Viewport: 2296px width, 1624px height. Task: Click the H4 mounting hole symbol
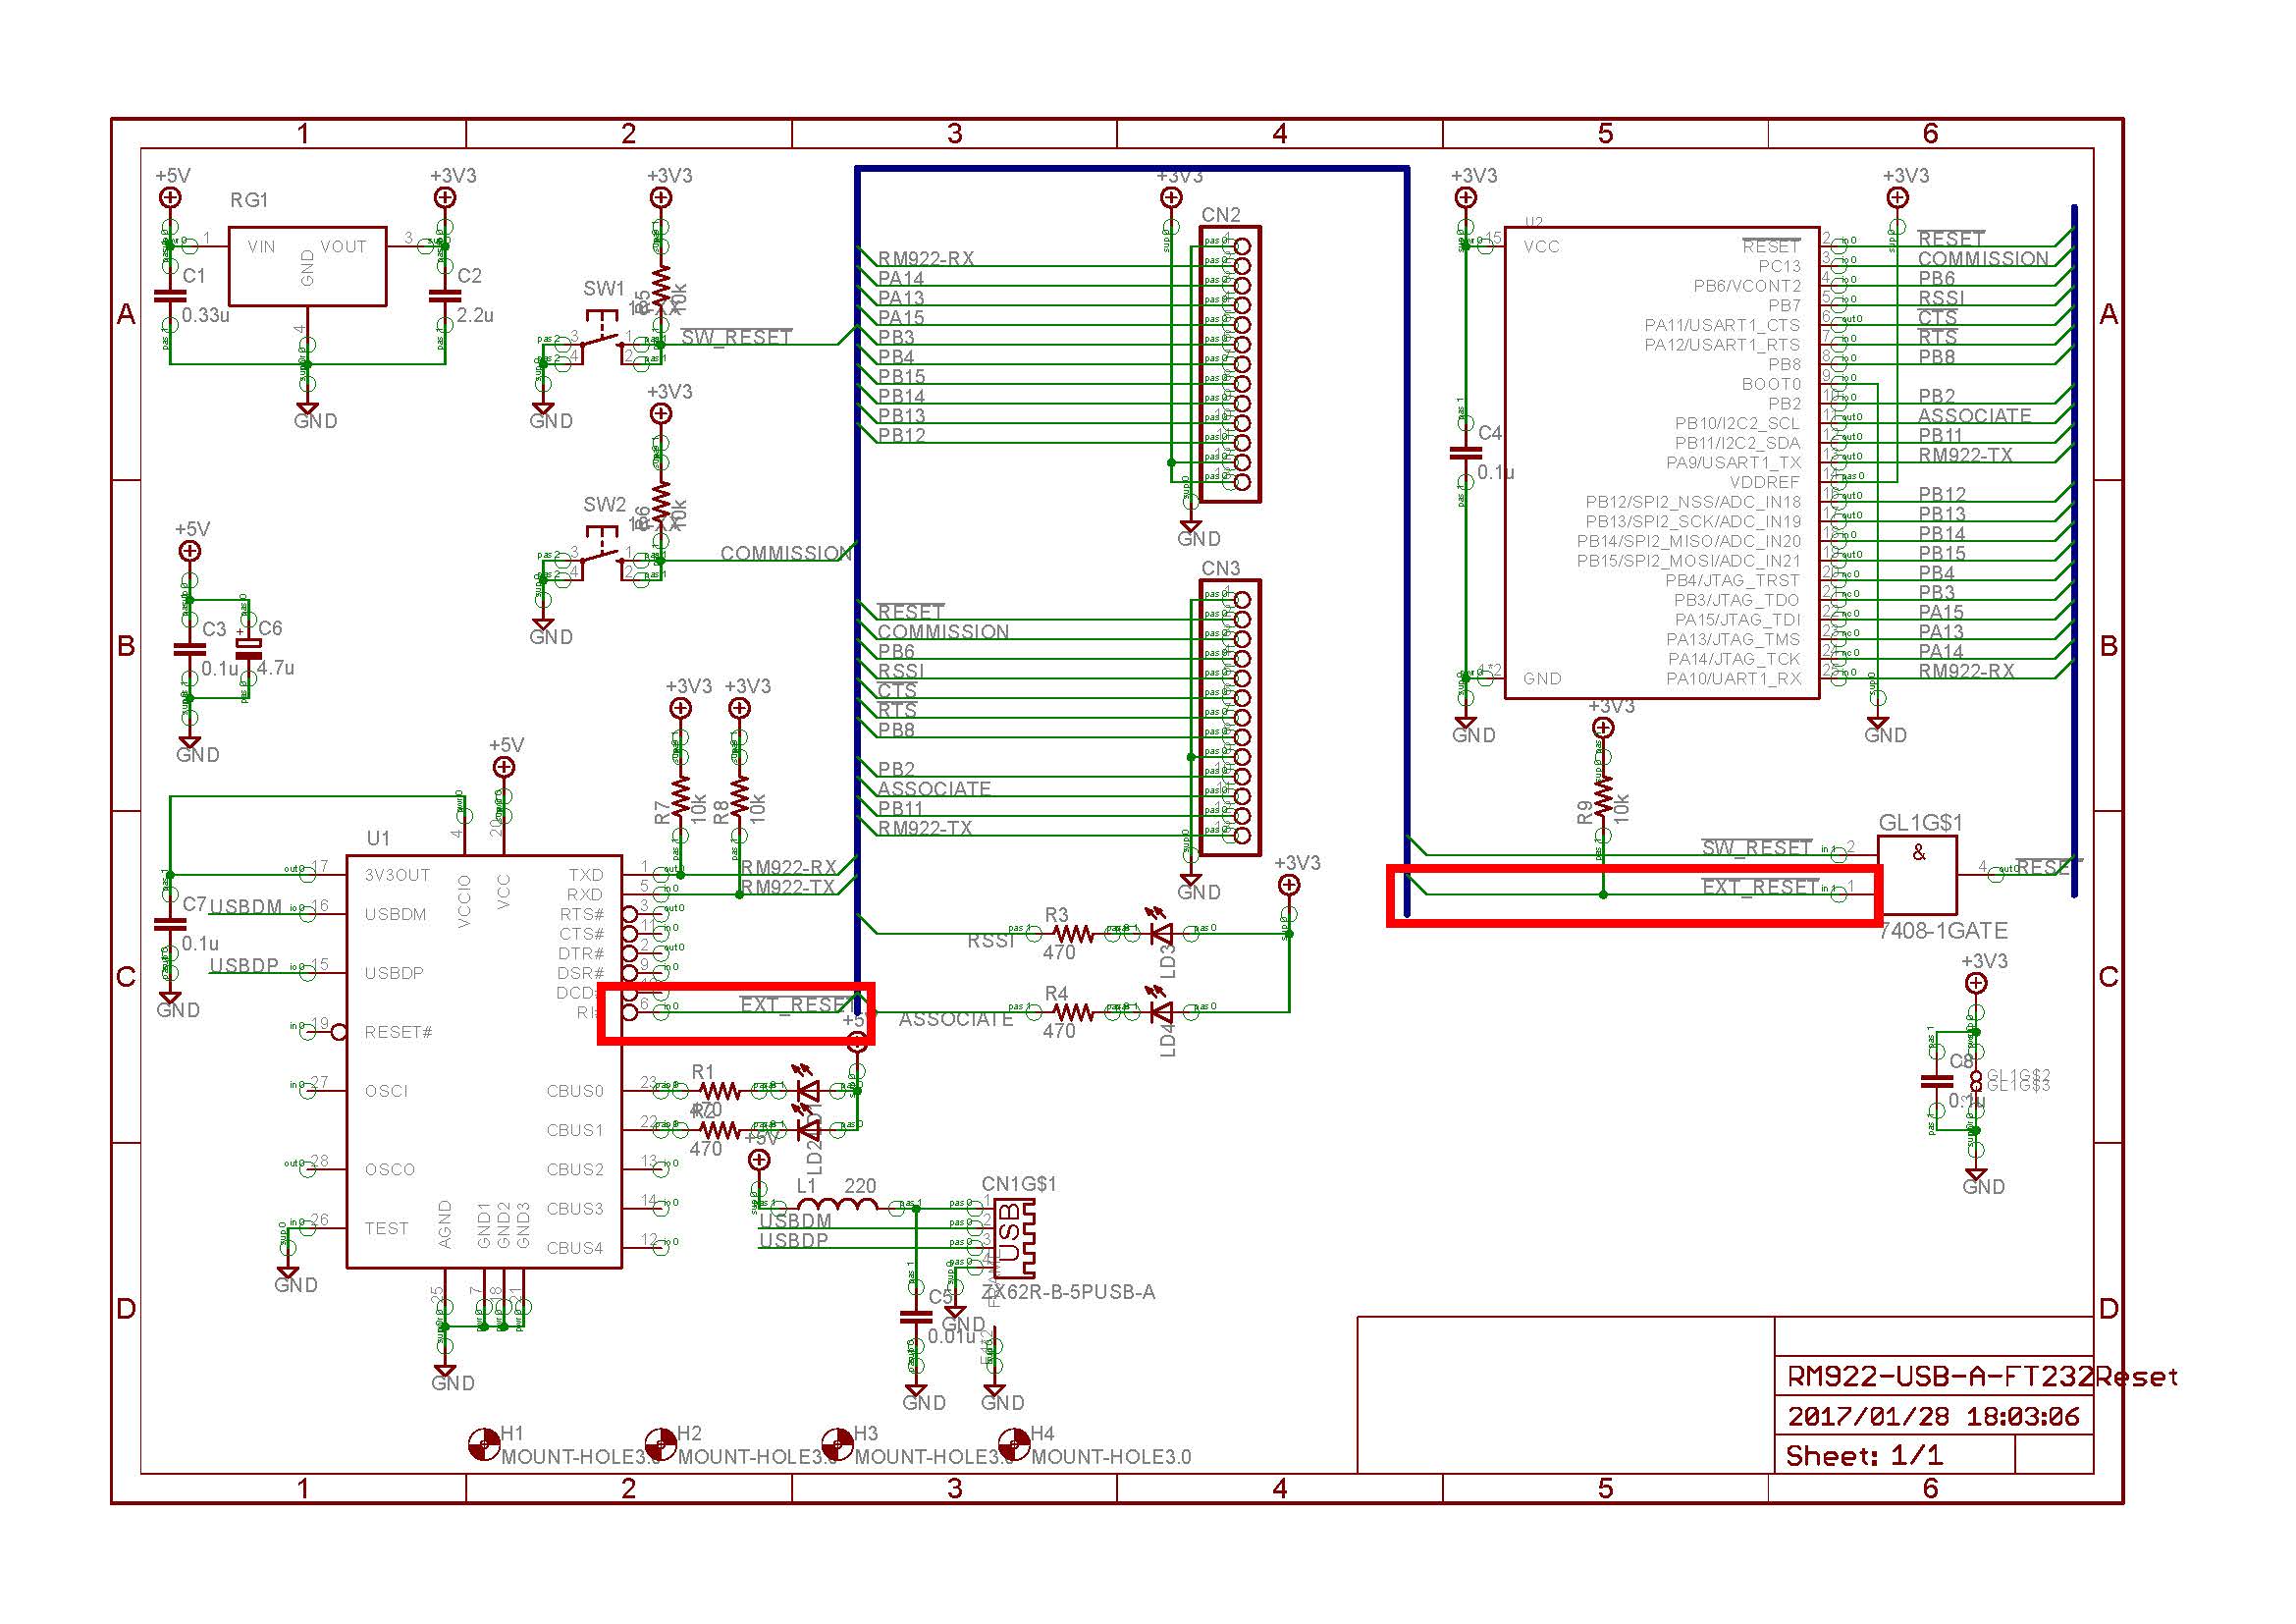point(1015,1444)
